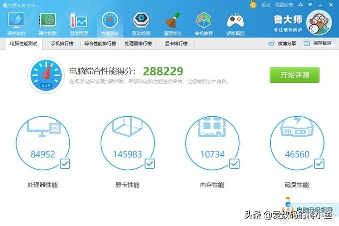This screenshot has height=226, width=339.
Task: Click the memory chip icon
Action: 212,127
